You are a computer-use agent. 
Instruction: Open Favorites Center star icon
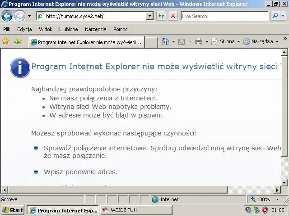(6, 41)
